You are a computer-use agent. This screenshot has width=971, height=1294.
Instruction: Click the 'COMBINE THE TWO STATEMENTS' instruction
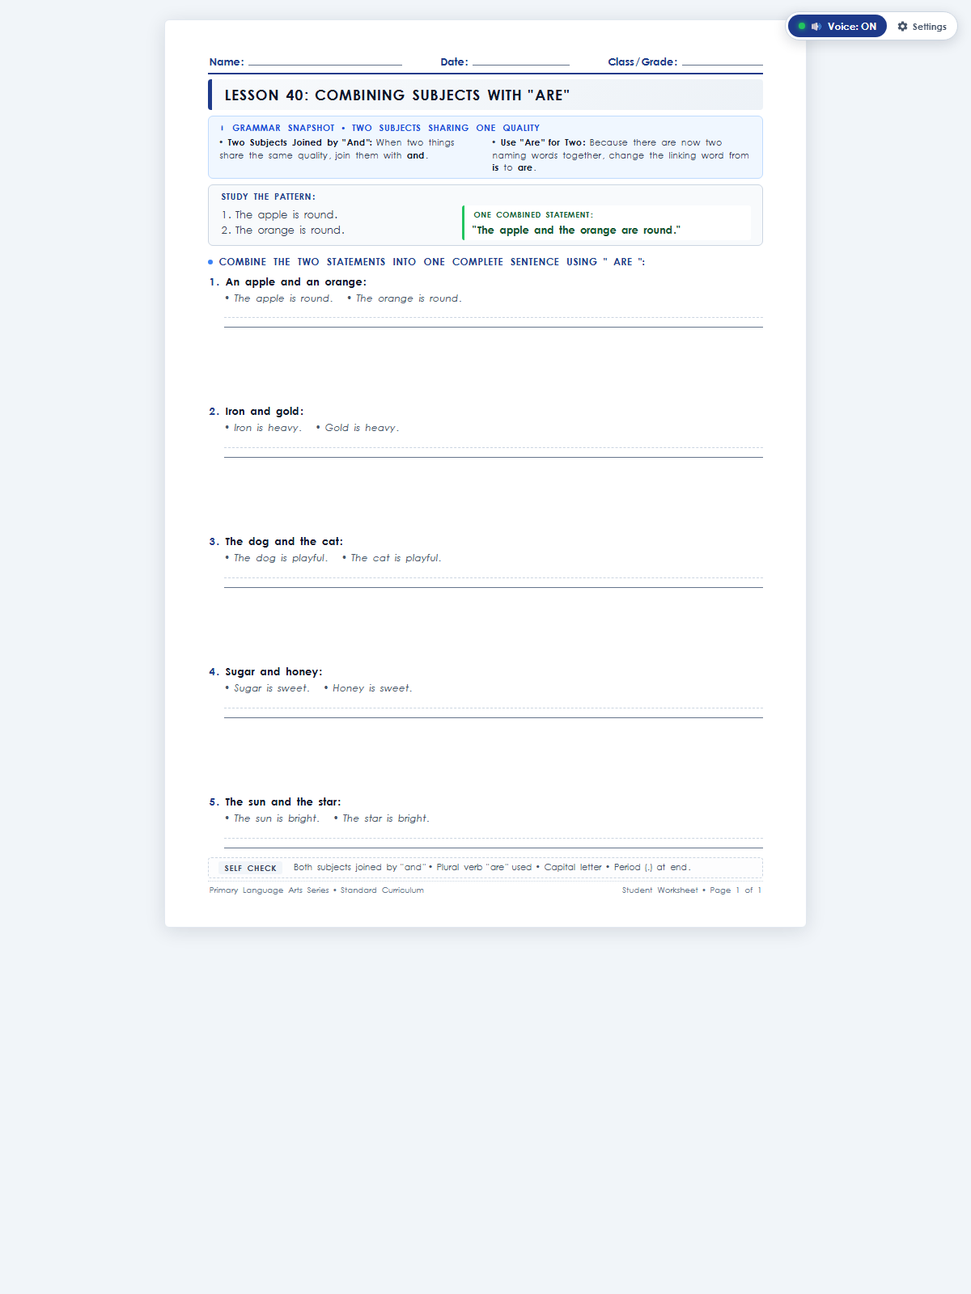click(432, 262)
